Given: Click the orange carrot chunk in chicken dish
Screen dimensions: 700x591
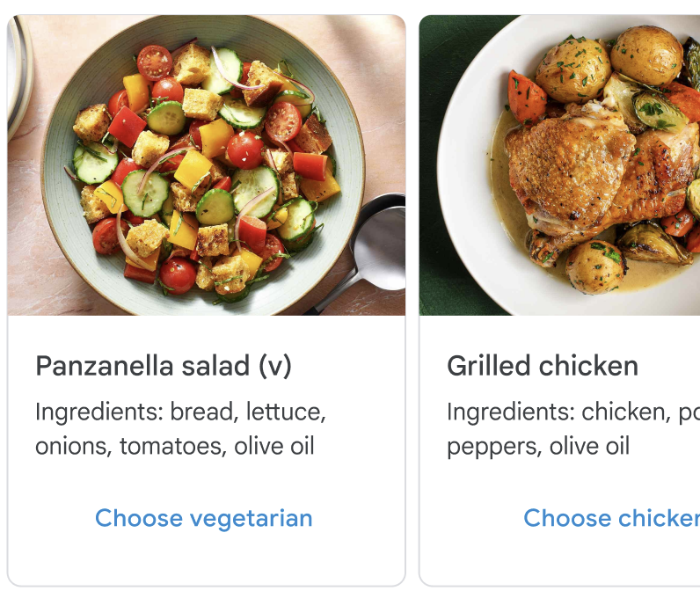Looking at the screenshot, I should click(527, 95).
